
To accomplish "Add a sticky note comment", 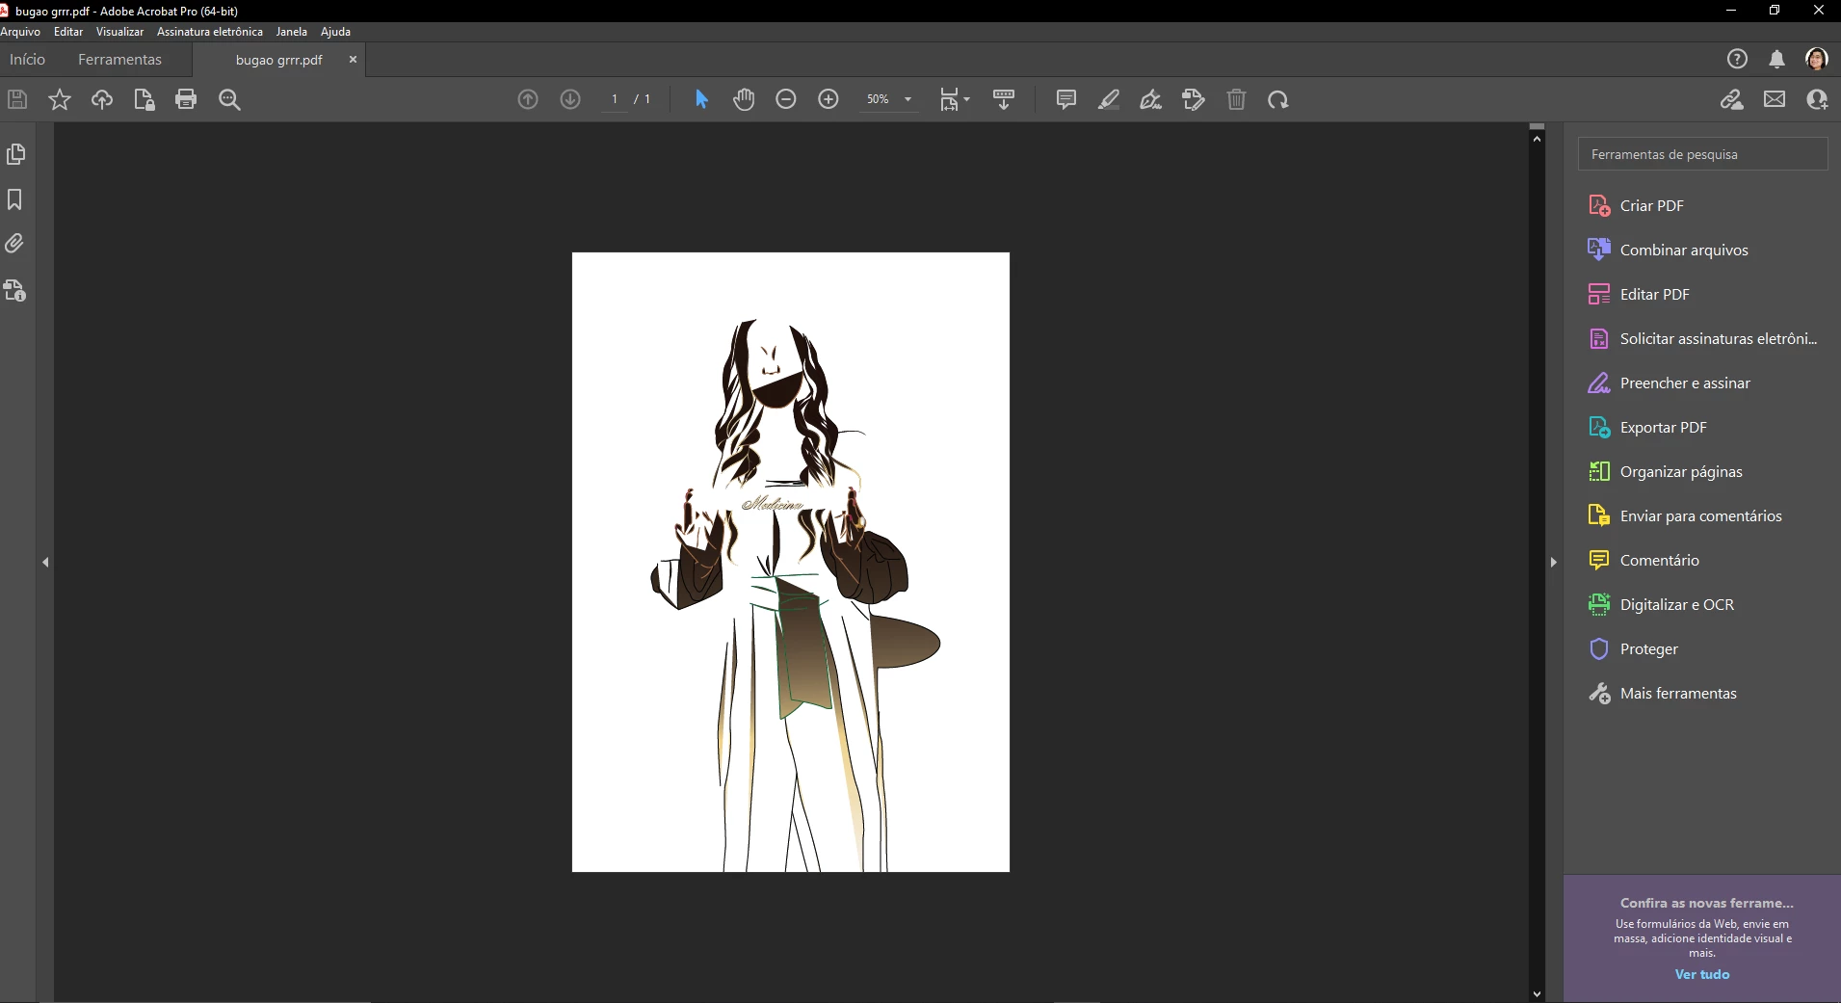I will [1066, 99].
